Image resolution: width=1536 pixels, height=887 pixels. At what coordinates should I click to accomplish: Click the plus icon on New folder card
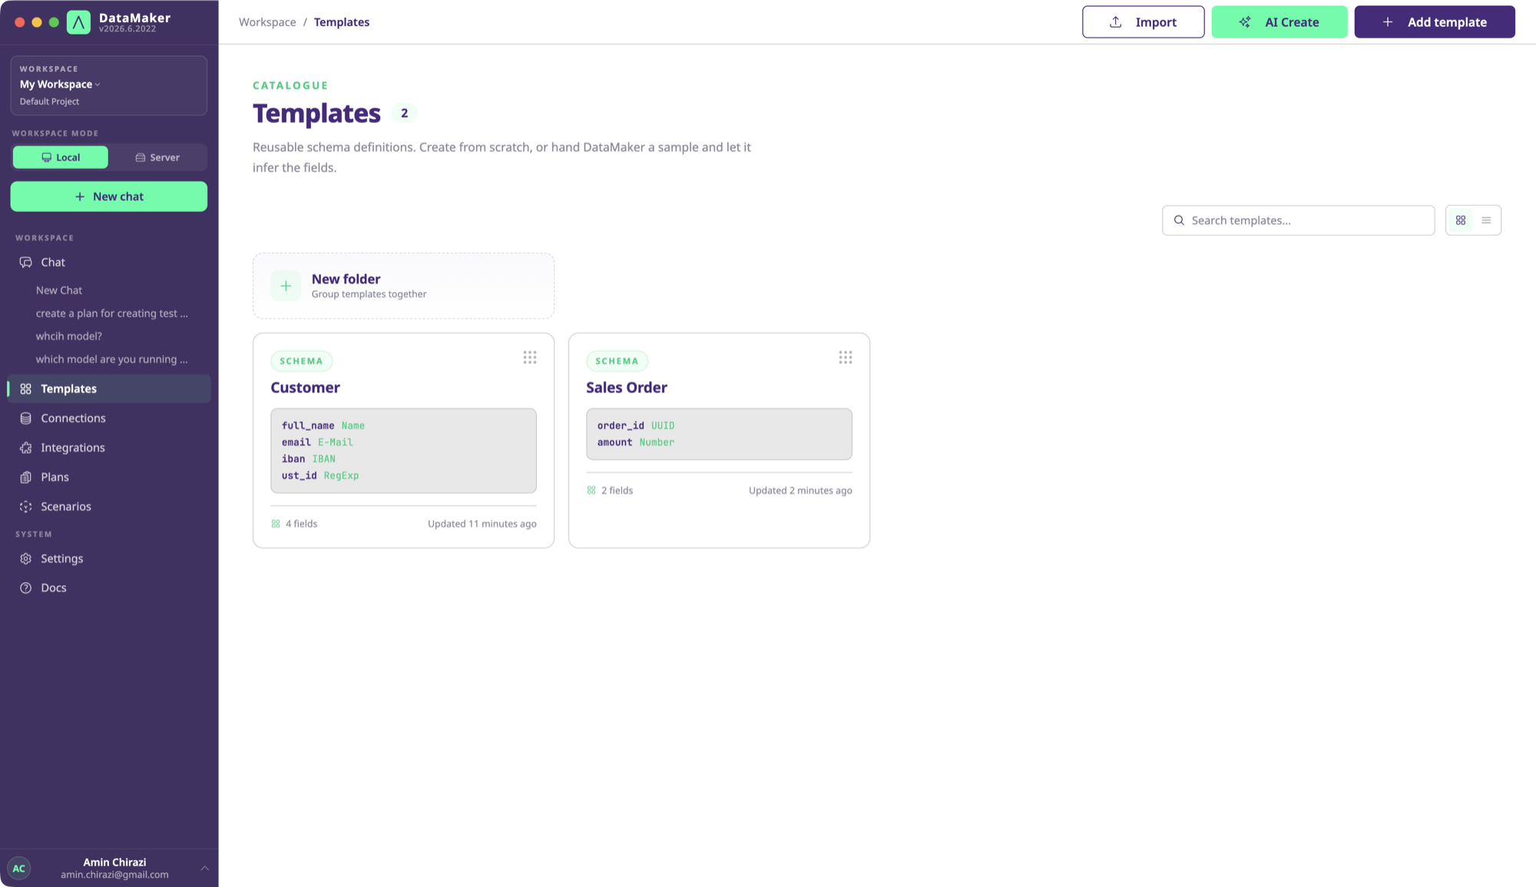tap(286, 286)
